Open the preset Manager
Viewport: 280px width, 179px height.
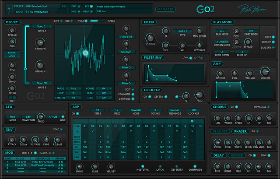coord(165,9)
